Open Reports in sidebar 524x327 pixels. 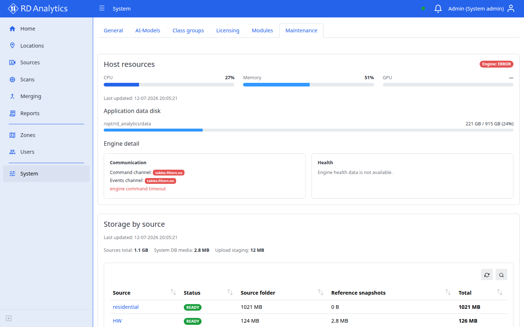[46, 113]
